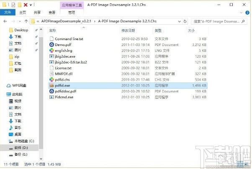This screenshot has width=252, height=169.
Task: Click APDFImageDownsample_v3.2.1 in the breadcrumb
Action: click(x=66, y=21)
